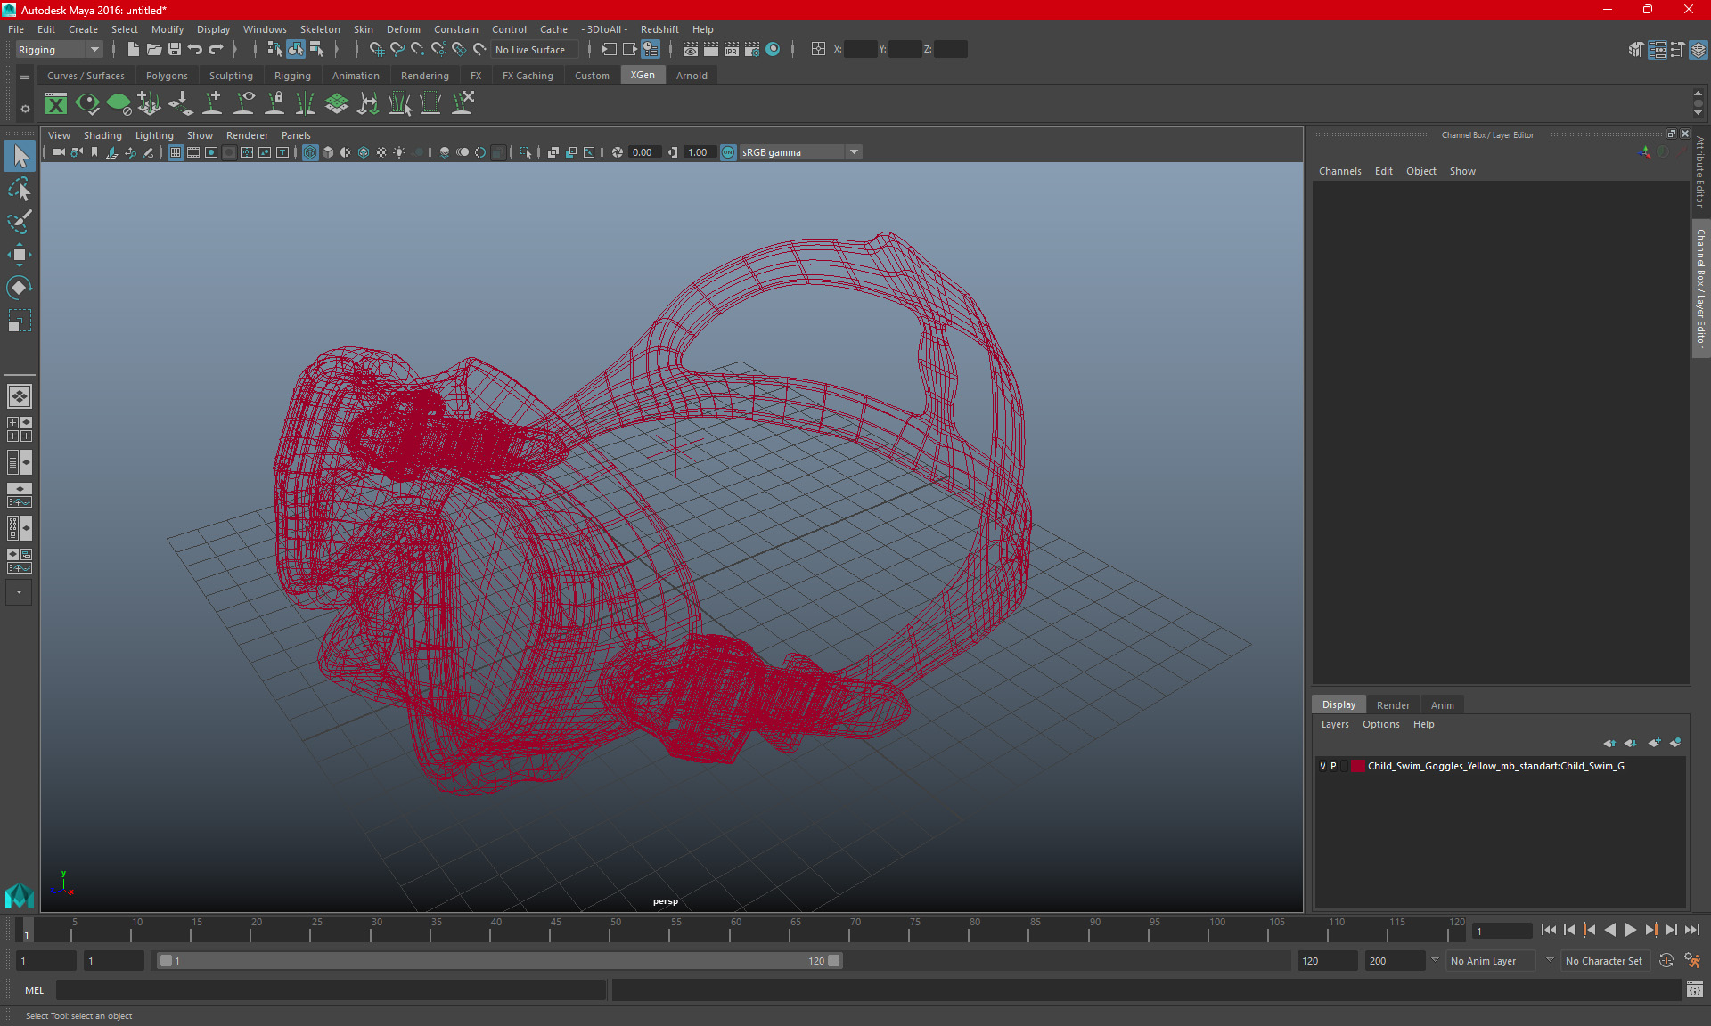Select the arrow Select Tool in toolbox

point(20,156)
